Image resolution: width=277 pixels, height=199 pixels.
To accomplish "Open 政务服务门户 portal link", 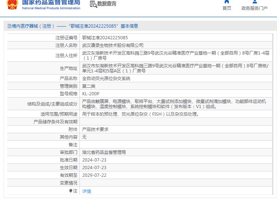I will [x=254, y=8].
